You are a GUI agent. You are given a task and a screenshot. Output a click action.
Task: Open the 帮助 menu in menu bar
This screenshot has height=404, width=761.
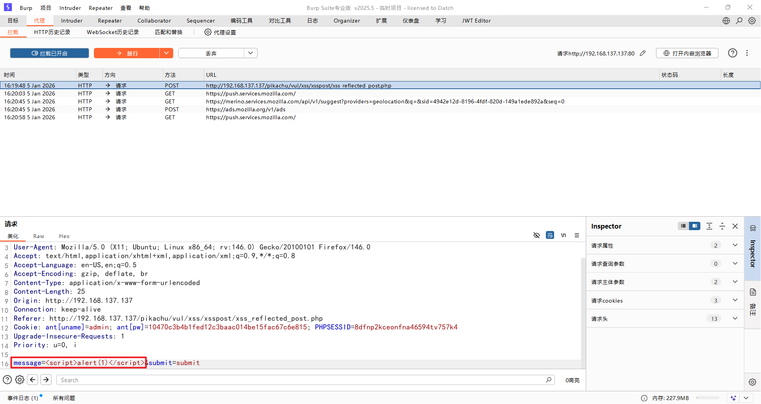tap(145, 8)
